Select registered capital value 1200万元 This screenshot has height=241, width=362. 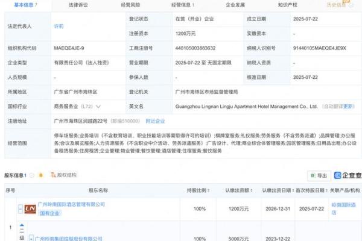pyautogui.click(x=185, y=34)
